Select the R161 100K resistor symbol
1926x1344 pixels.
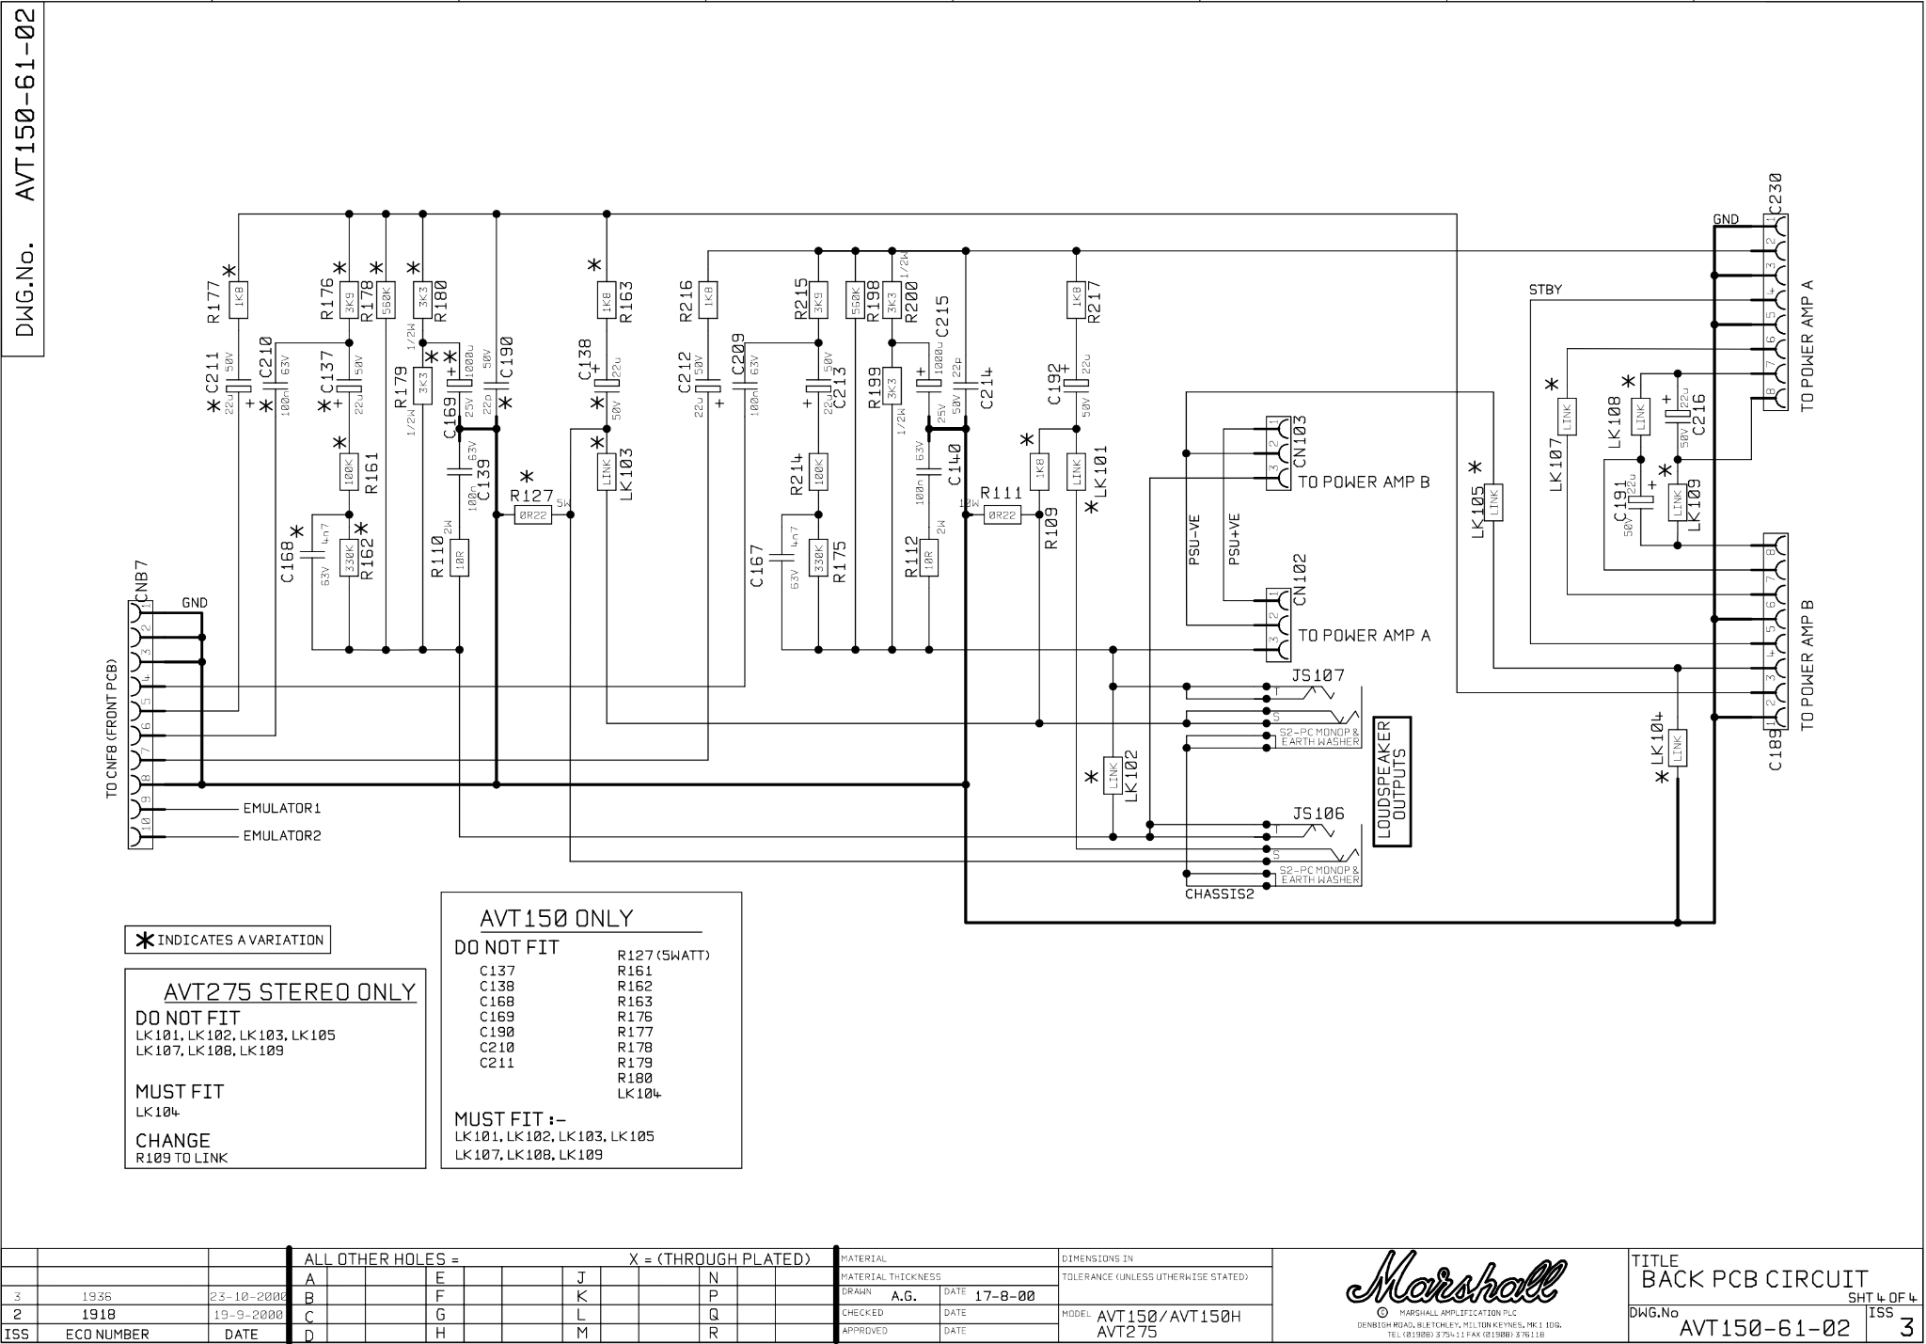[x=349, y=472]
